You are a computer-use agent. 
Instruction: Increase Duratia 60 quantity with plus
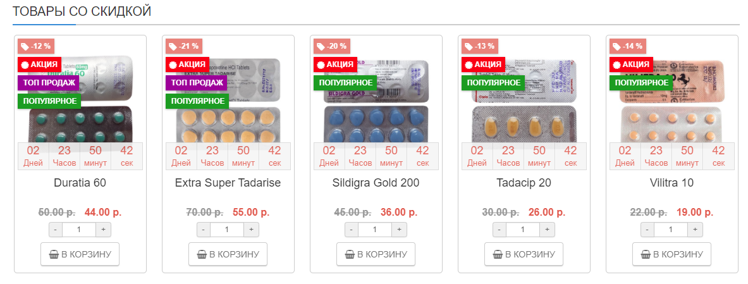[104, 230]
